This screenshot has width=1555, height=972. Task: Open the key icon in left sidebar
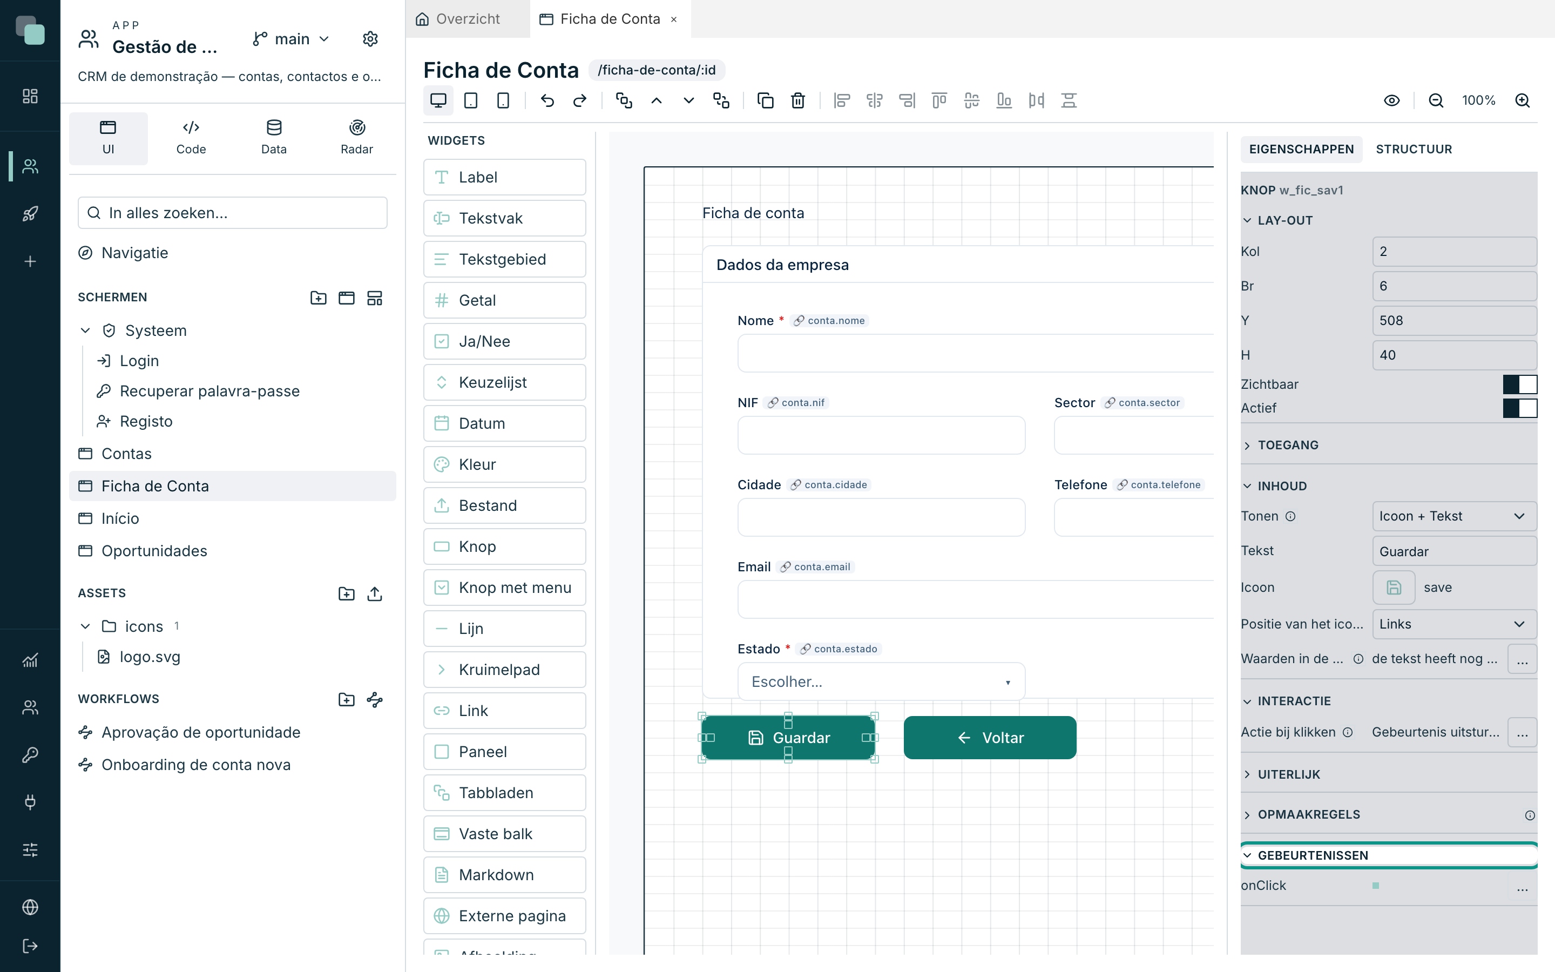point(30,754)
